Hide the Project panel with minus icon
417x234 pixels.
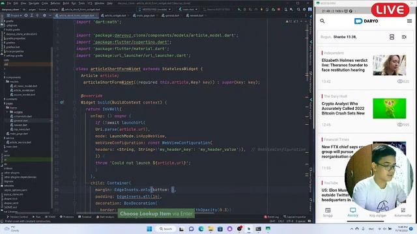(x=50, y=16)
